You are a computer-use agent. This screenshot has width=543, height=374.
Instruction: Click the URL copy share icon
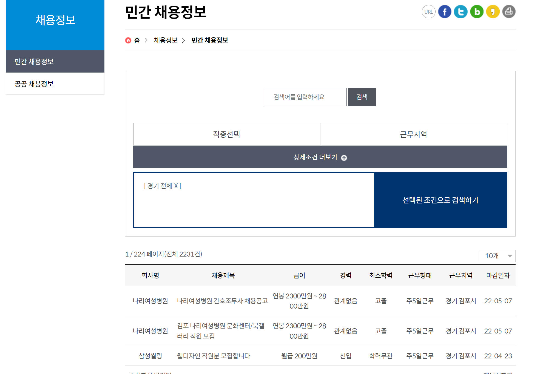click(428, 12)
